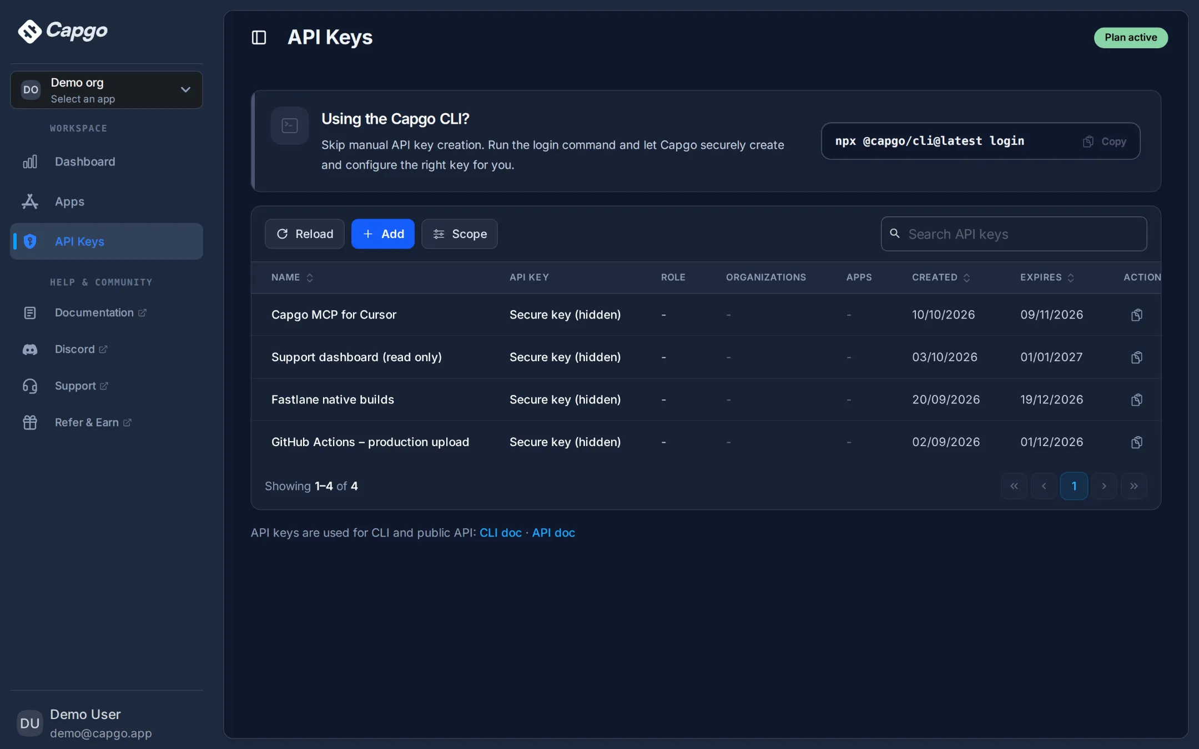Click the Reload button

pyautogui.click(x=305, y=234)
